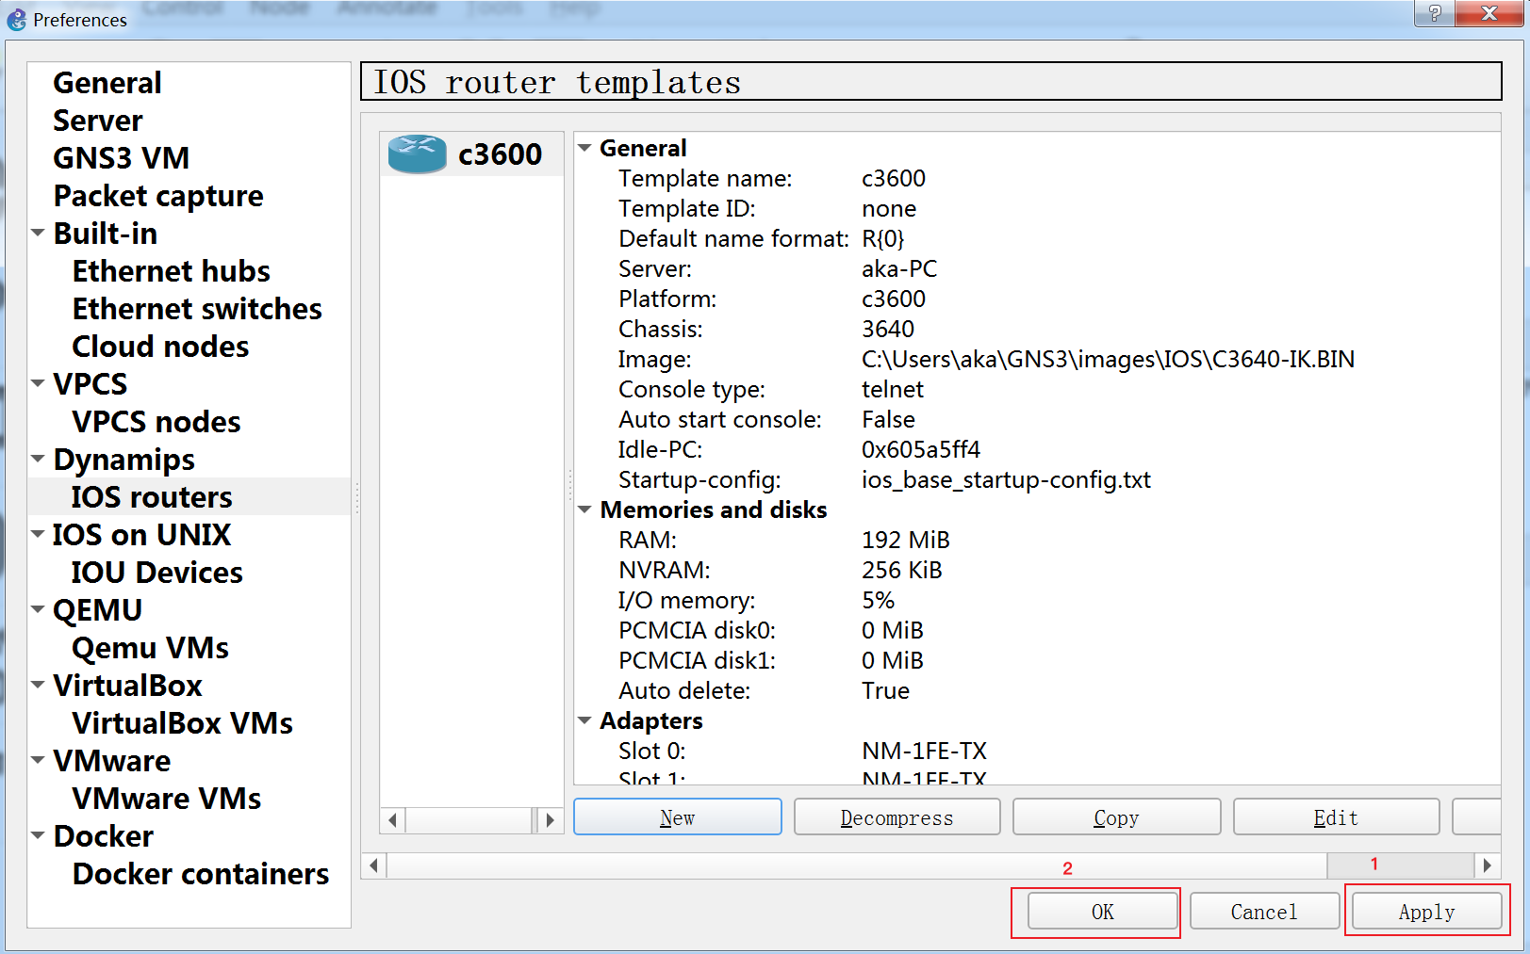This screenshot has height=954, width=1530.
Task: Collapse the QEMU tree section
Action: 39,609
